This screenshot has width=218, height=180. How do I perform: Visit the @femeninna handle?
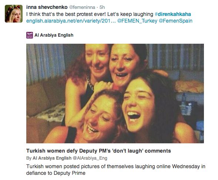[82, 7]
